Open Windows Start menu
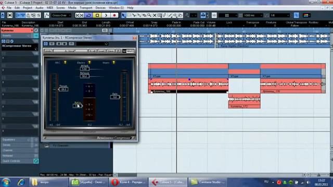Screen dimensions: 333x187 point(6,182)
